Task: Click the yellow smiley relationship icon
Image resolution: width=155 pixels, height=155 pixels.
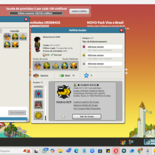Action: (x=84, y=55)
